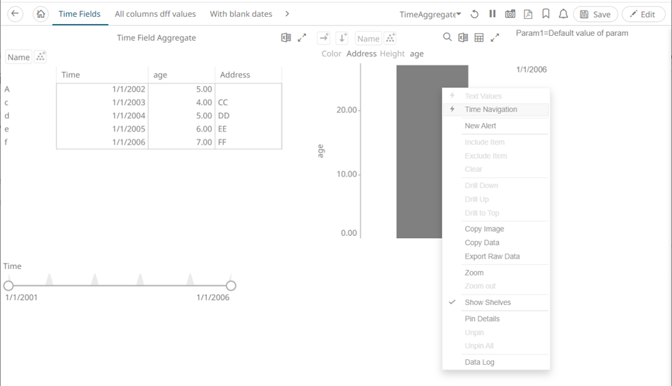
Task: Select the Address cell FF
Action: tap(248, 142)
